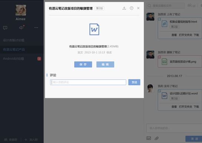
Task: Click 打开文件夹 on the 权限设置规则指导.html card
Action: coord(186,35)
